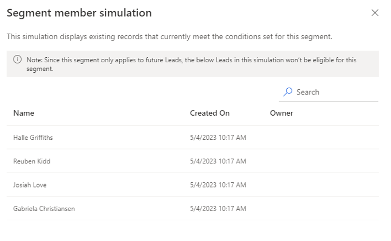The height and width of the screenshot is (241, 391).
Task: Click the Owner column header
Action: tap(281, 113)
